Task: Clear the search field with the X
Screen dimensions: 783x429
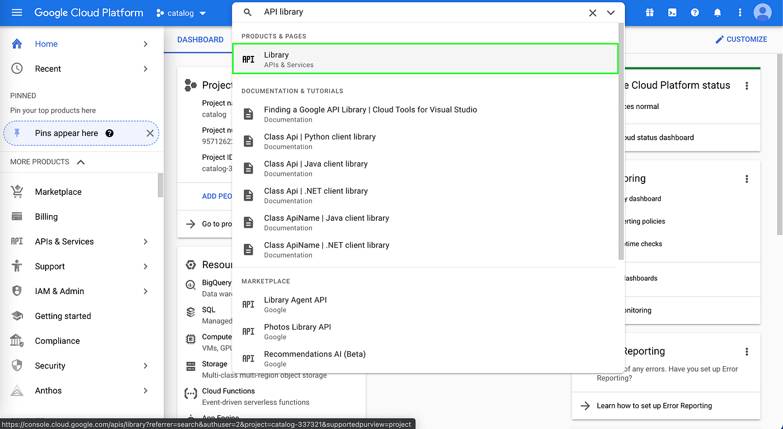Action: coord(592,12)
